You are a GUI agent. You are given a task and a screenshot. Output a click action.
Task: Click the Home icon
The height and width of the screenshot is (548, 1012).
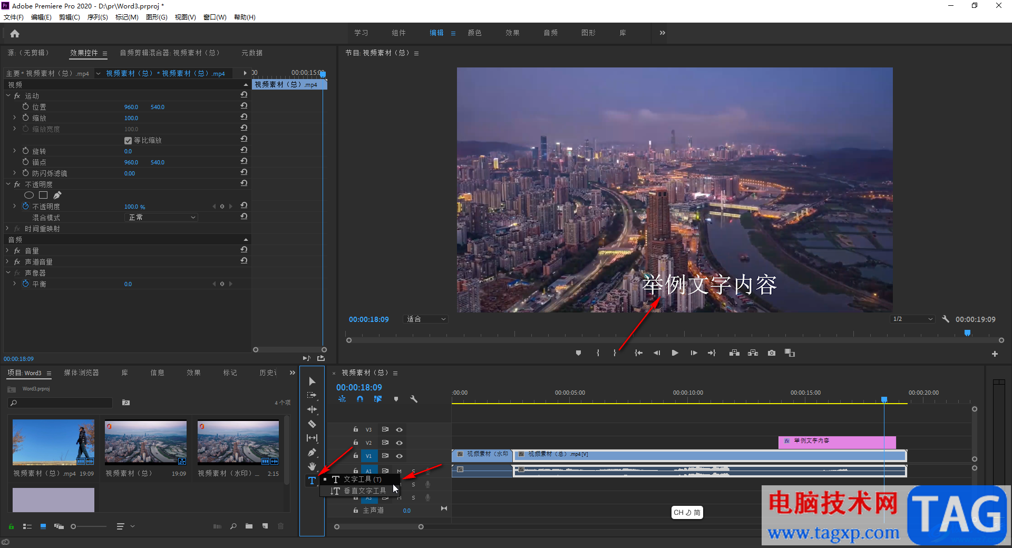click(x=15, y=34)
